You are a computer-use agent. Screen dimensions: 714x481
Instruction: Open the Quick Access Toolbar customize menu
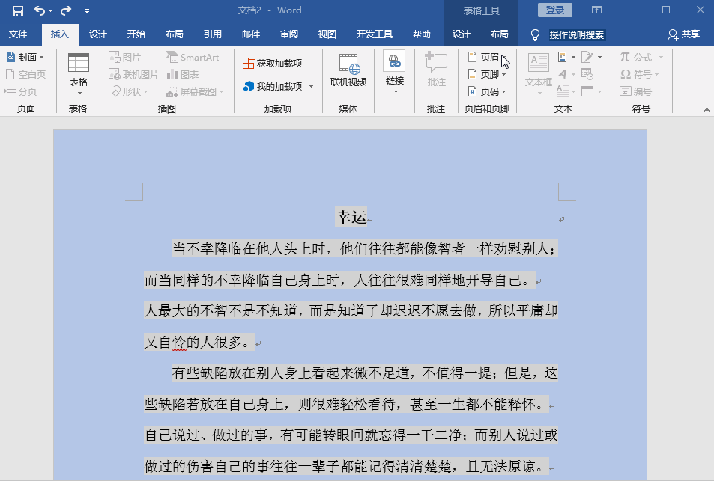(86, 10)
